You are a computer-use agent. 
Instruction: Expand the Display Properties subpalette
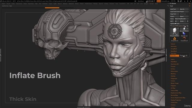point(176,100)
